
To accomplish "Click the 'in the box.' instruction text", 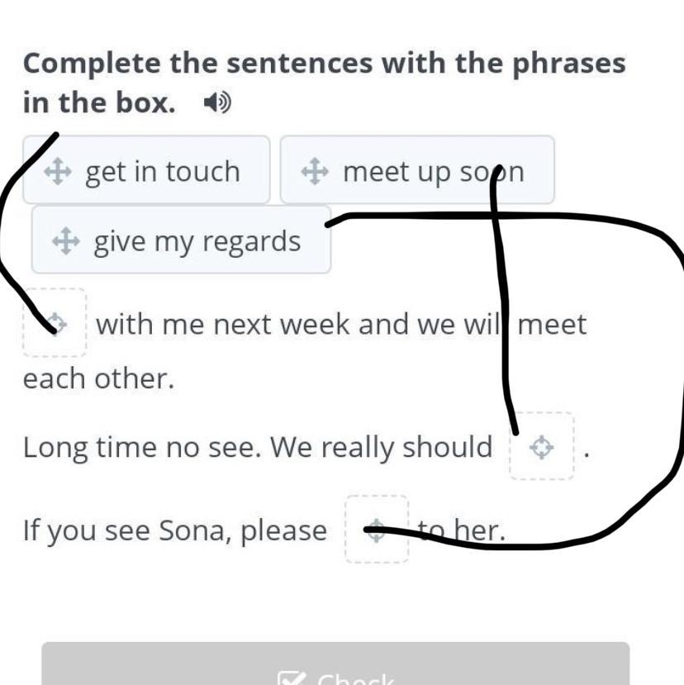I will [x=99, y=103].
